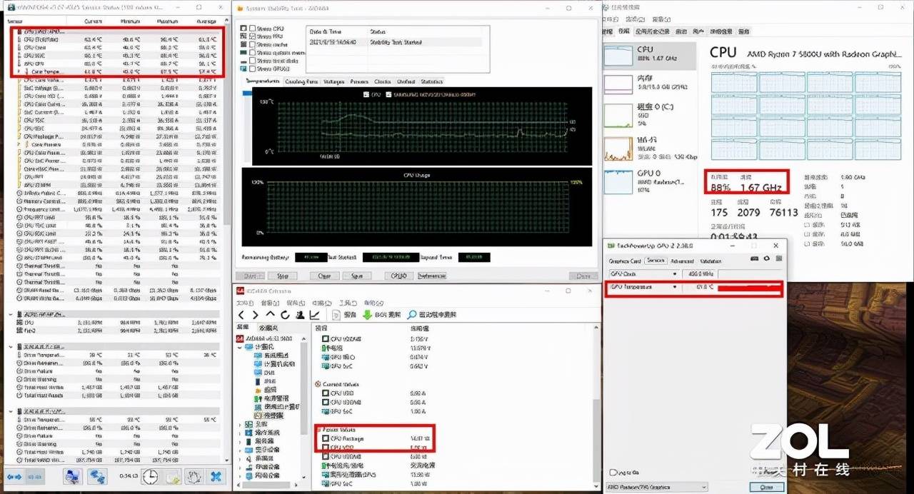Click the HWiNFO clock icon in bottom toolbar

click(150, 477)
